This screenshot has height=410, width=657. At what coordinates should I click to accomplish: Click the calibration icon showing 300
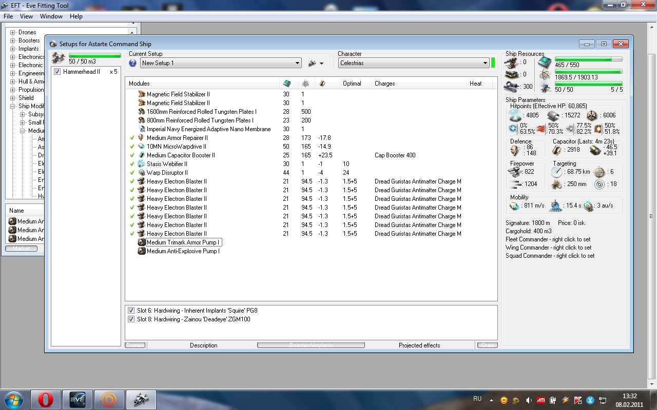(x=511, y=87)
